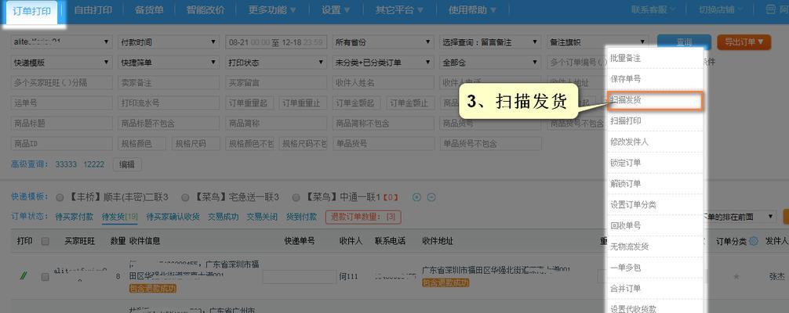Choose 扫描打印 from the dropdown menu
The image size is (789, 313).
pos(656,121)
